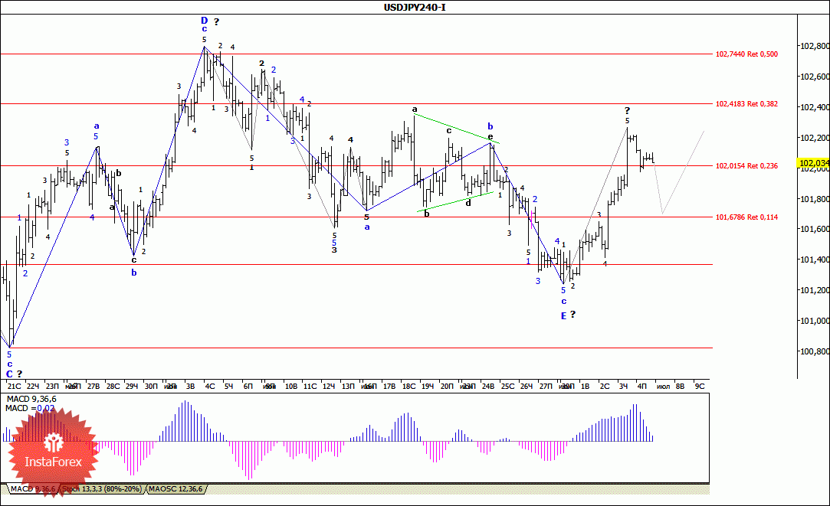
Task: Open the Stoch 13,3,3 (80%-20%) tab
Action: pyautogui.click(x=102, y=489)
